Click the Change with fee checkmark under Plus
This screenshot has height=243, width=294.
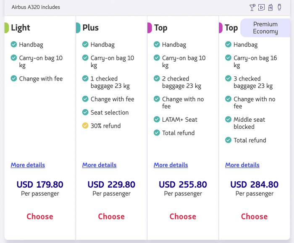coord(85,99)
